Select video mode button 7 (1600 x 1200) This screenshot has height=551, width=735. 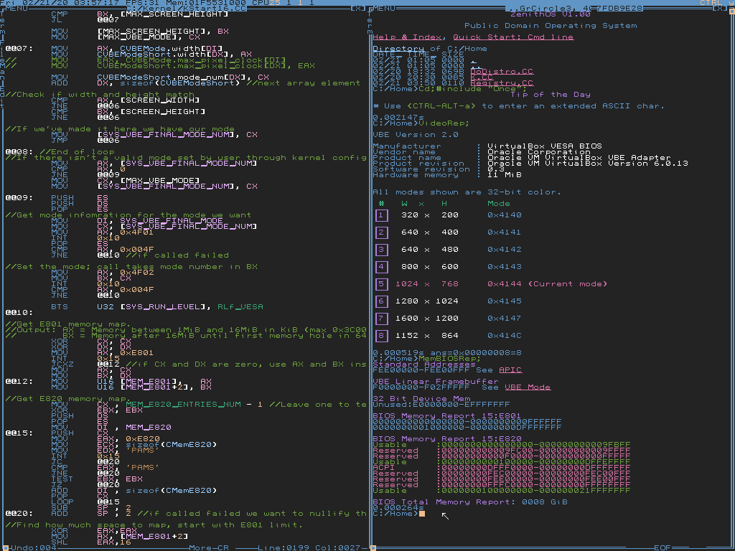pos(381,319)
